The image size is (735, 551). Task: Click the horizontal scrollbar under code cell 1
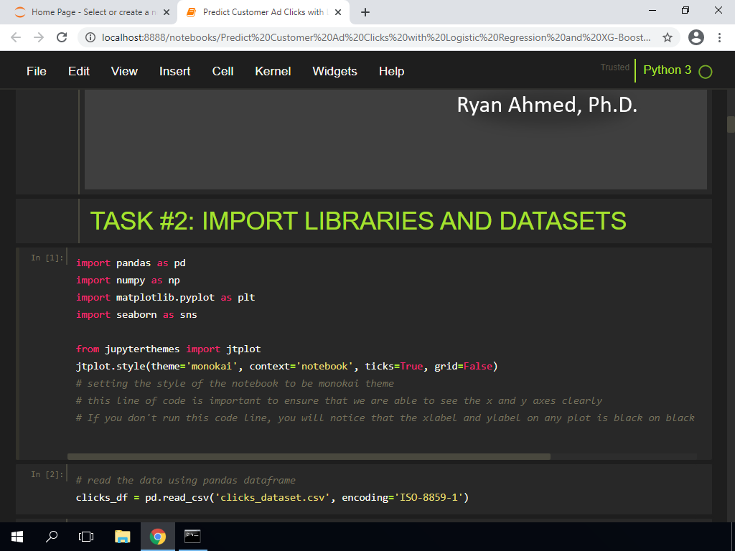[x=309, y=456]
